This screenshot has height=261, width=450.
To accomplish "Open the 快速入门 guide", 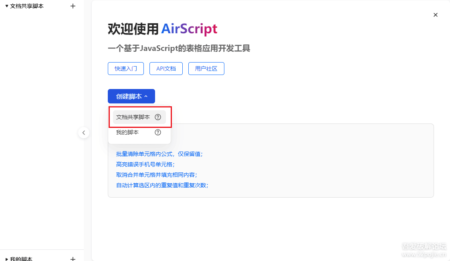I will point(126,69).
